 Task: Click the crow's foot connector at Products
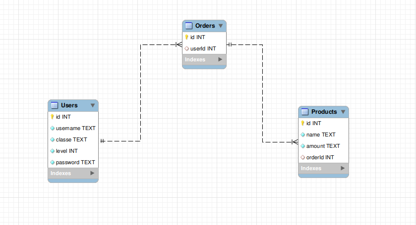[295, 142]
